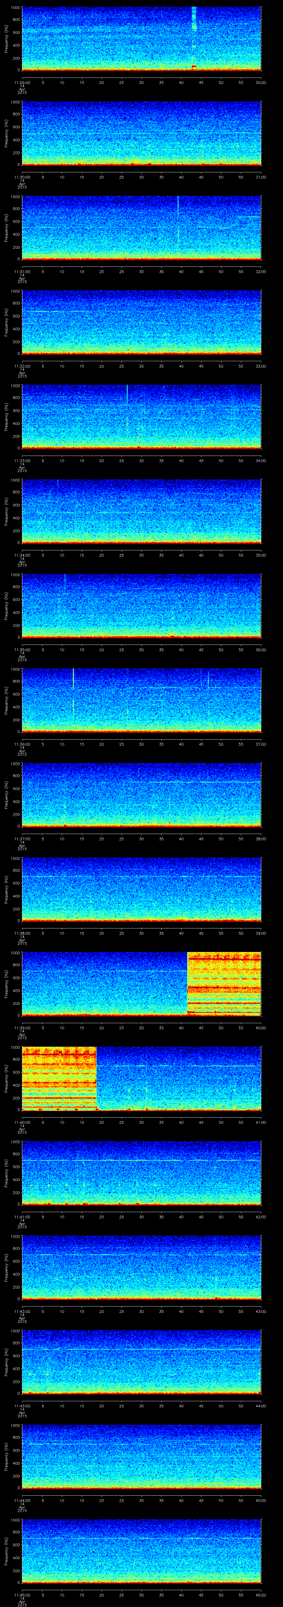This screenshot has width=283, height=1607.
Task: Click the red noise block starting the 11:40 spectrogram
Action: (x=59, y=1078)
